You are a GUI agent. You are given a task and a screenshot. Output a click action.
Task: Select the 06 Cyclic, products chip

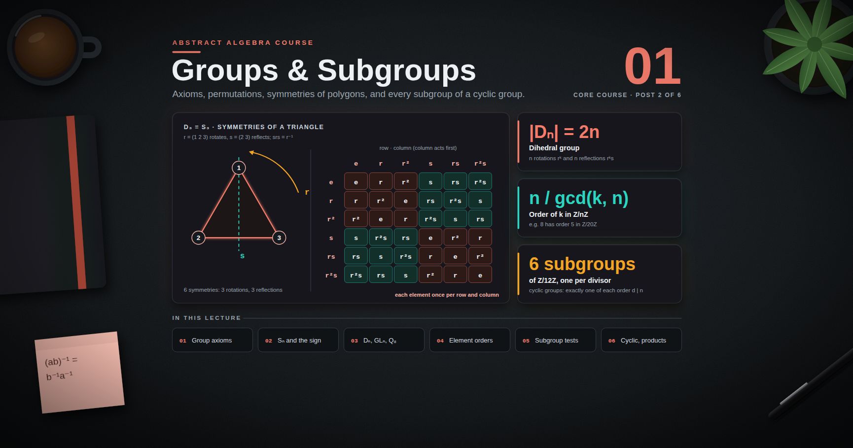click(x=641, y=340)
